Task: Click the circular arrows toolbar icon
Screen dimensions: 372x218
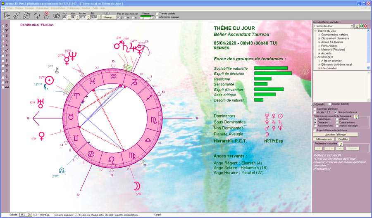Action: (x=36, y=15)
